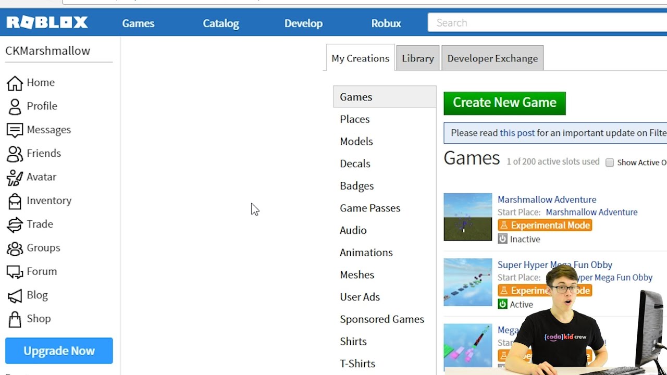Click the Groups icon in sidebar
667x375 pixels.
[x=15, y=248]
